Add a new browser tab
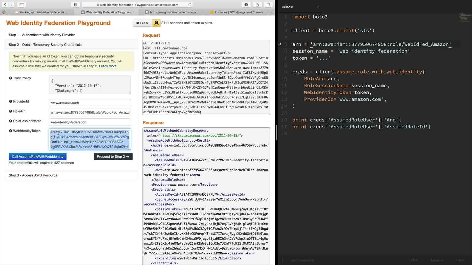The width and height of the screenshot is (472, 265). [272, 12]
